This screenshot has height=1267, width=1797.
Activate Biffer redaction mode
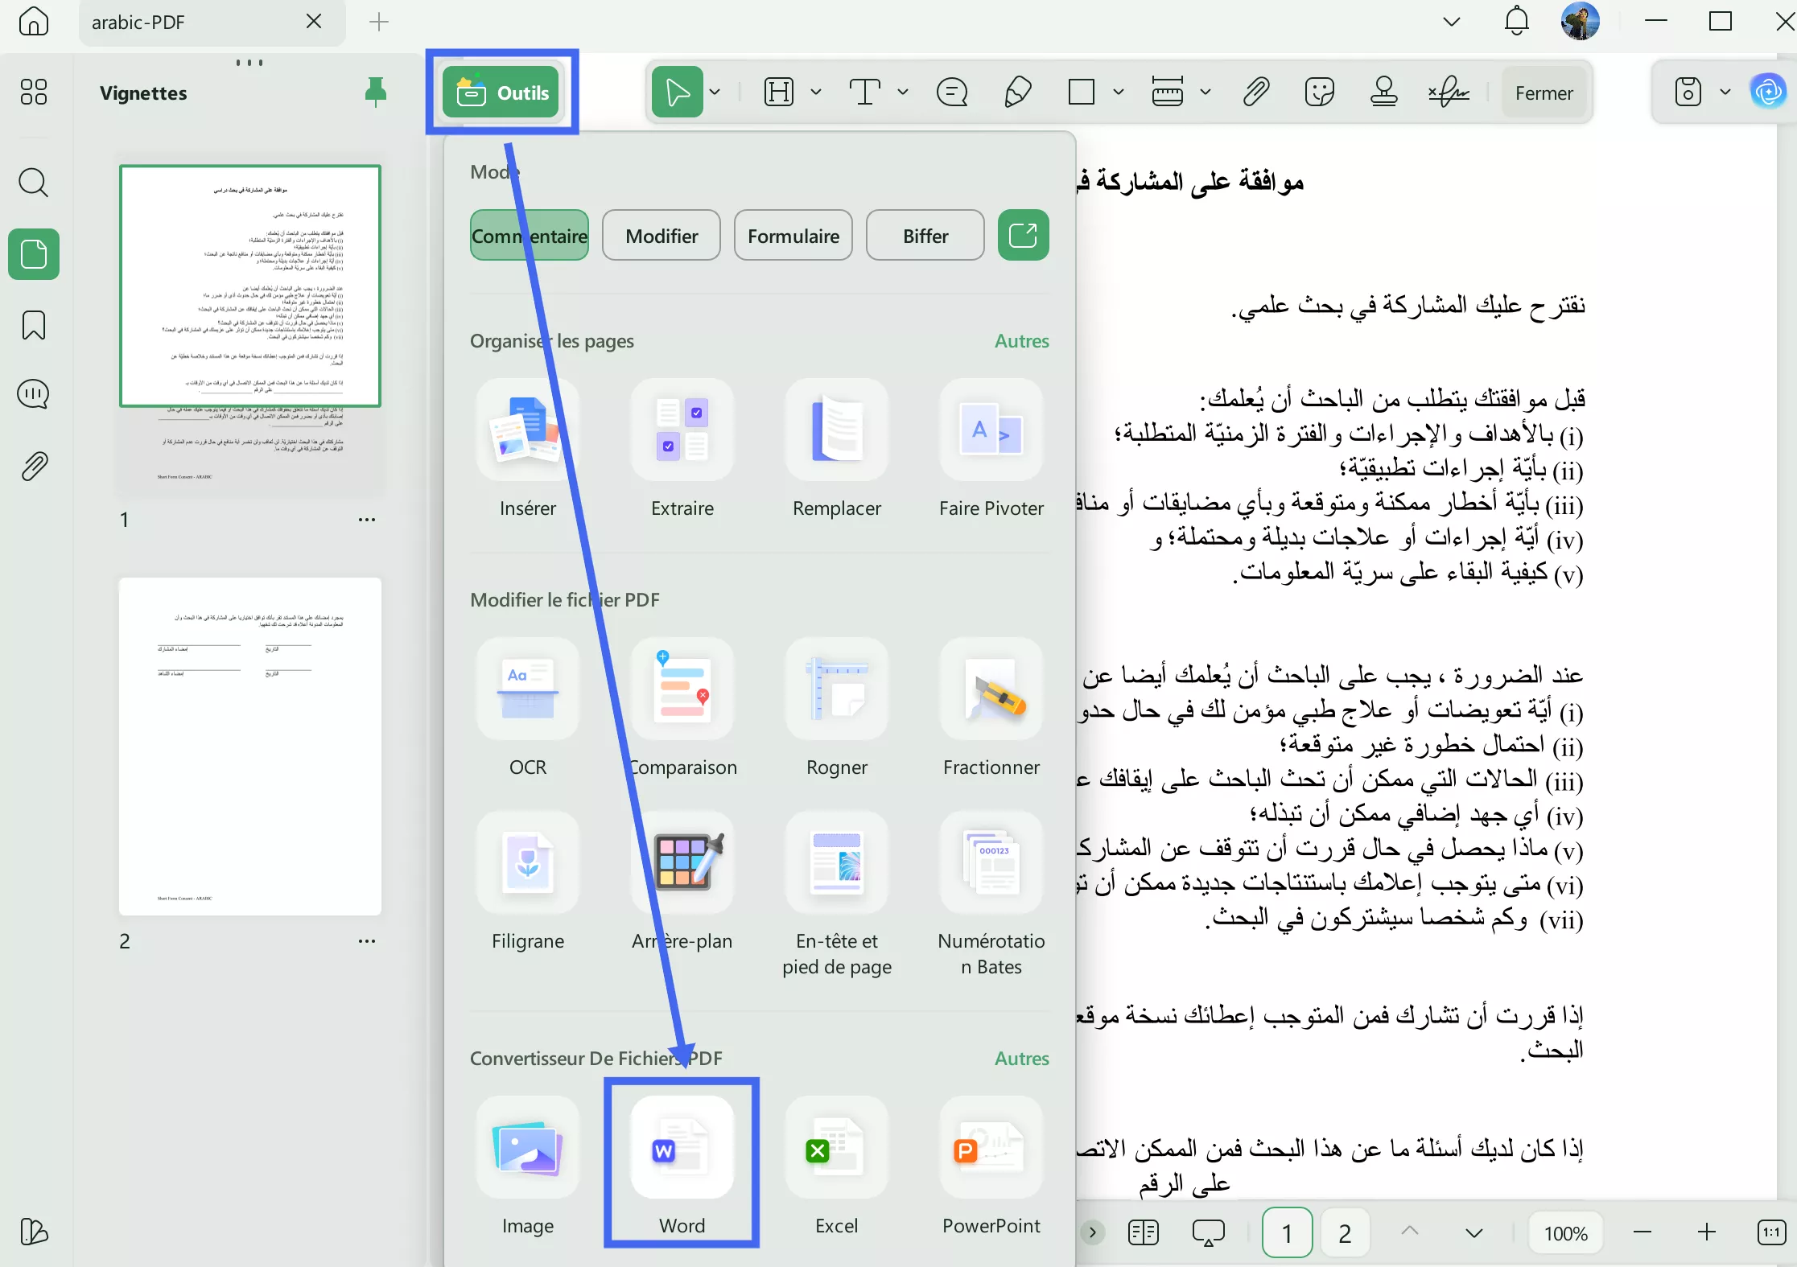(x=925, y=235)
